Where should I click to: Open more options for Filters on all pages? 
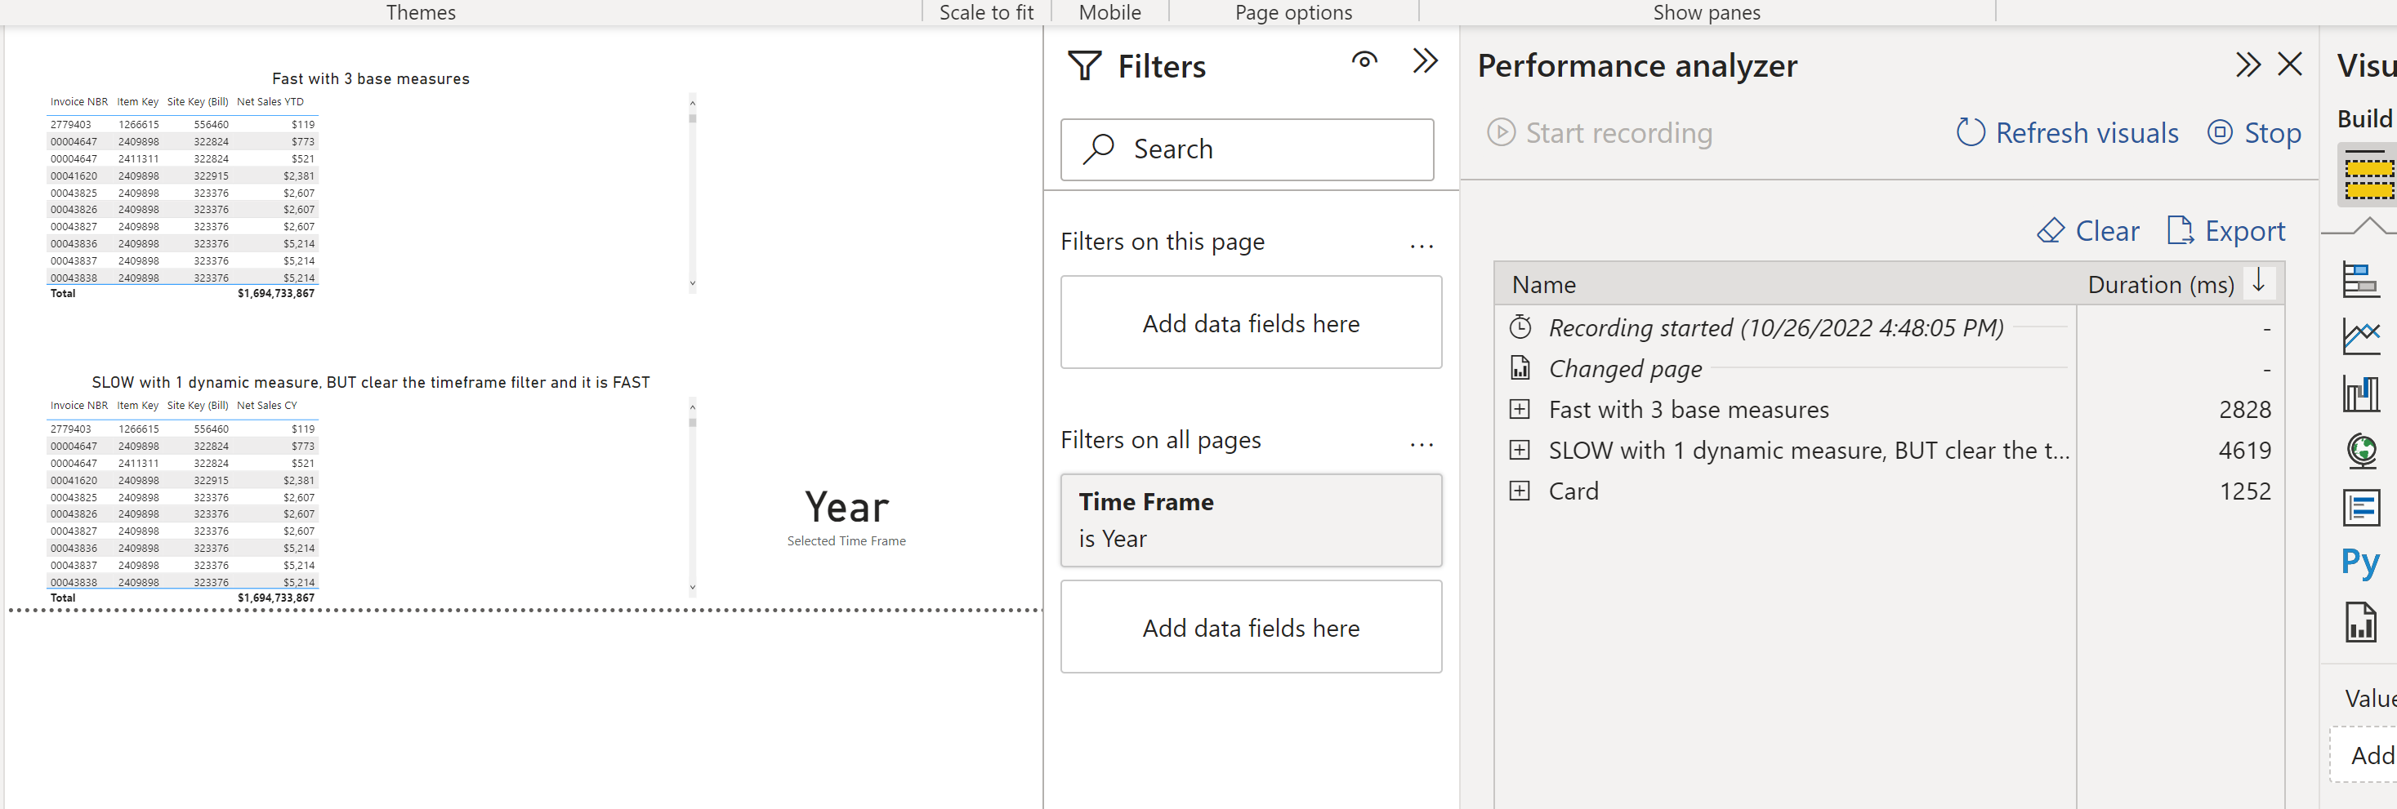pyautogui.click(x=1421, y=444)
